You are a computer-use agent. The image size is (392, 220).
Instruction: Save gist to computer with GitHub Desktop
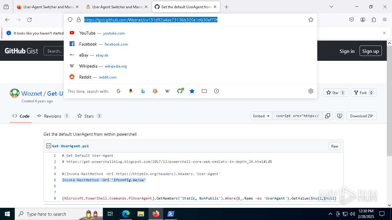tap(339, 116)
